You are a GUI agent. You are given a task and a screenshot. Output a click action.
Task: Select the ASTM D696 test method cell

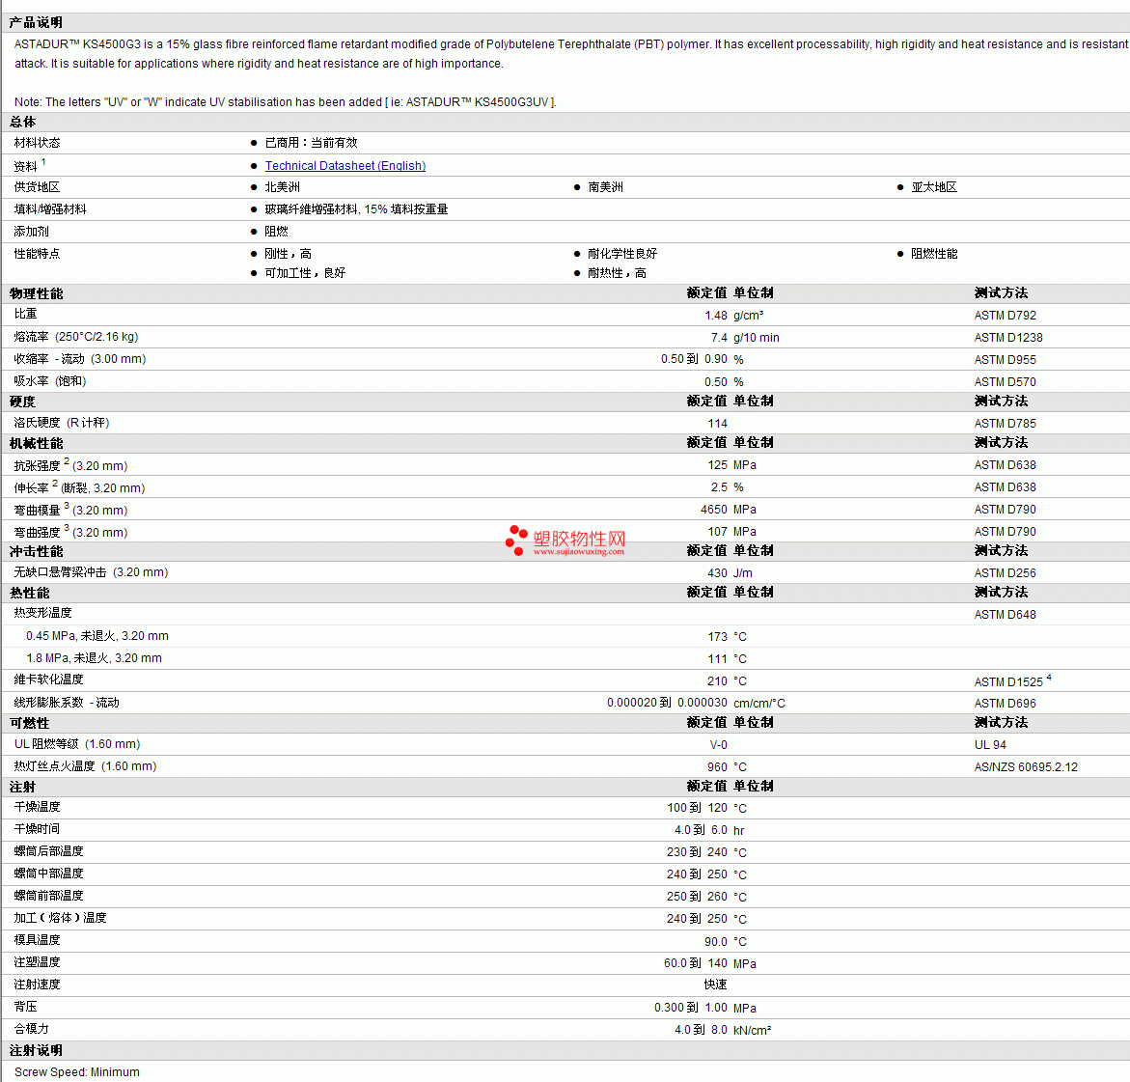[1006, 704]
